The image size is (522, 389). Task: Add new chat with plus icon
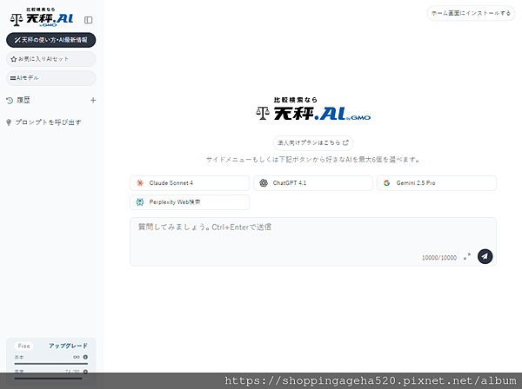93,100
